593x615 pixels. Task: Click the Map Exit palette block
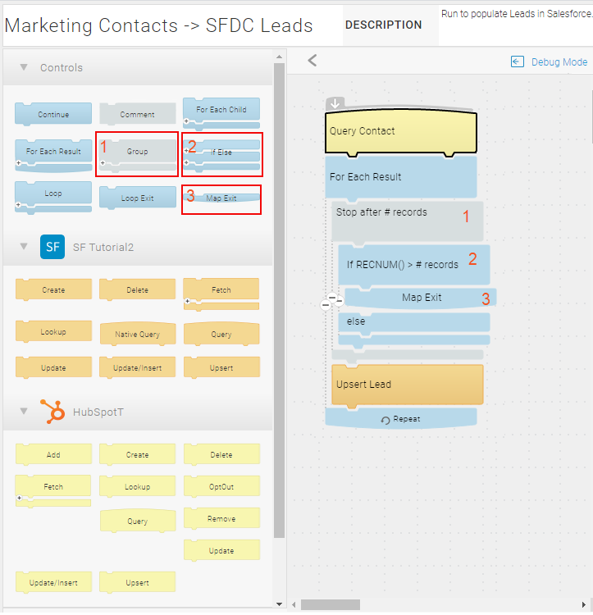click(221, 198)
